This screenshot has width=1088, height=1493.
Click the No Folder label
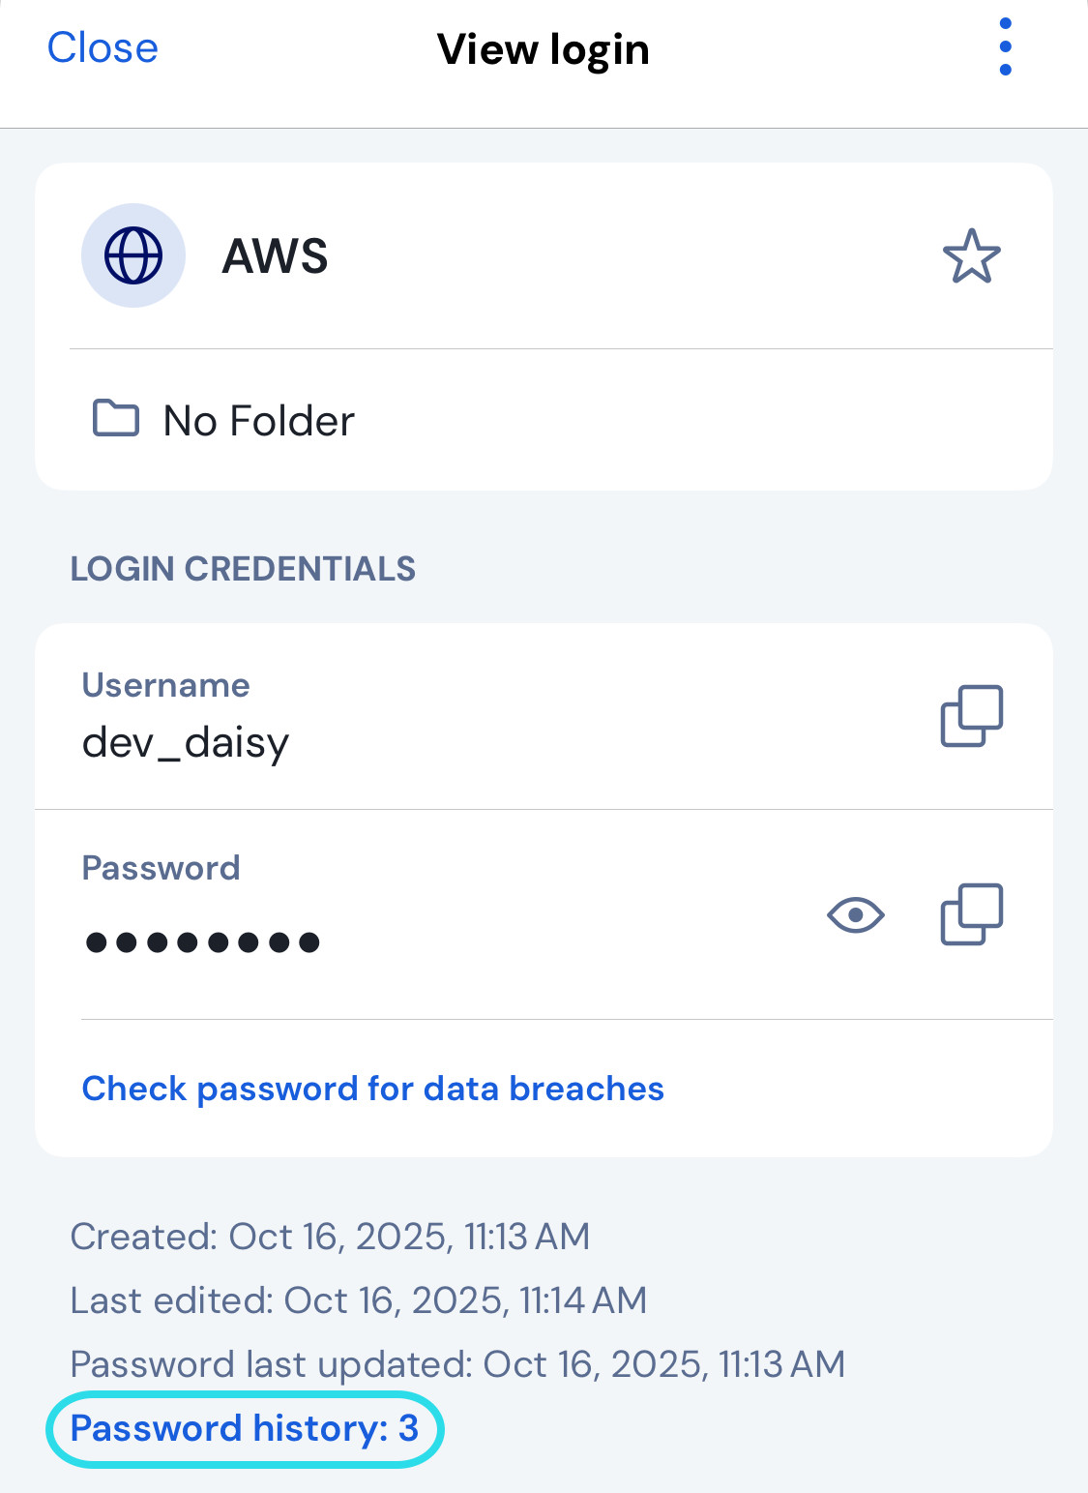coord(258,421)
